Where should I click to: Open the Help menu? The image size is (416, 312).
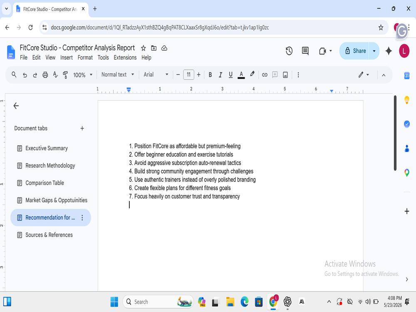point(146,57)
